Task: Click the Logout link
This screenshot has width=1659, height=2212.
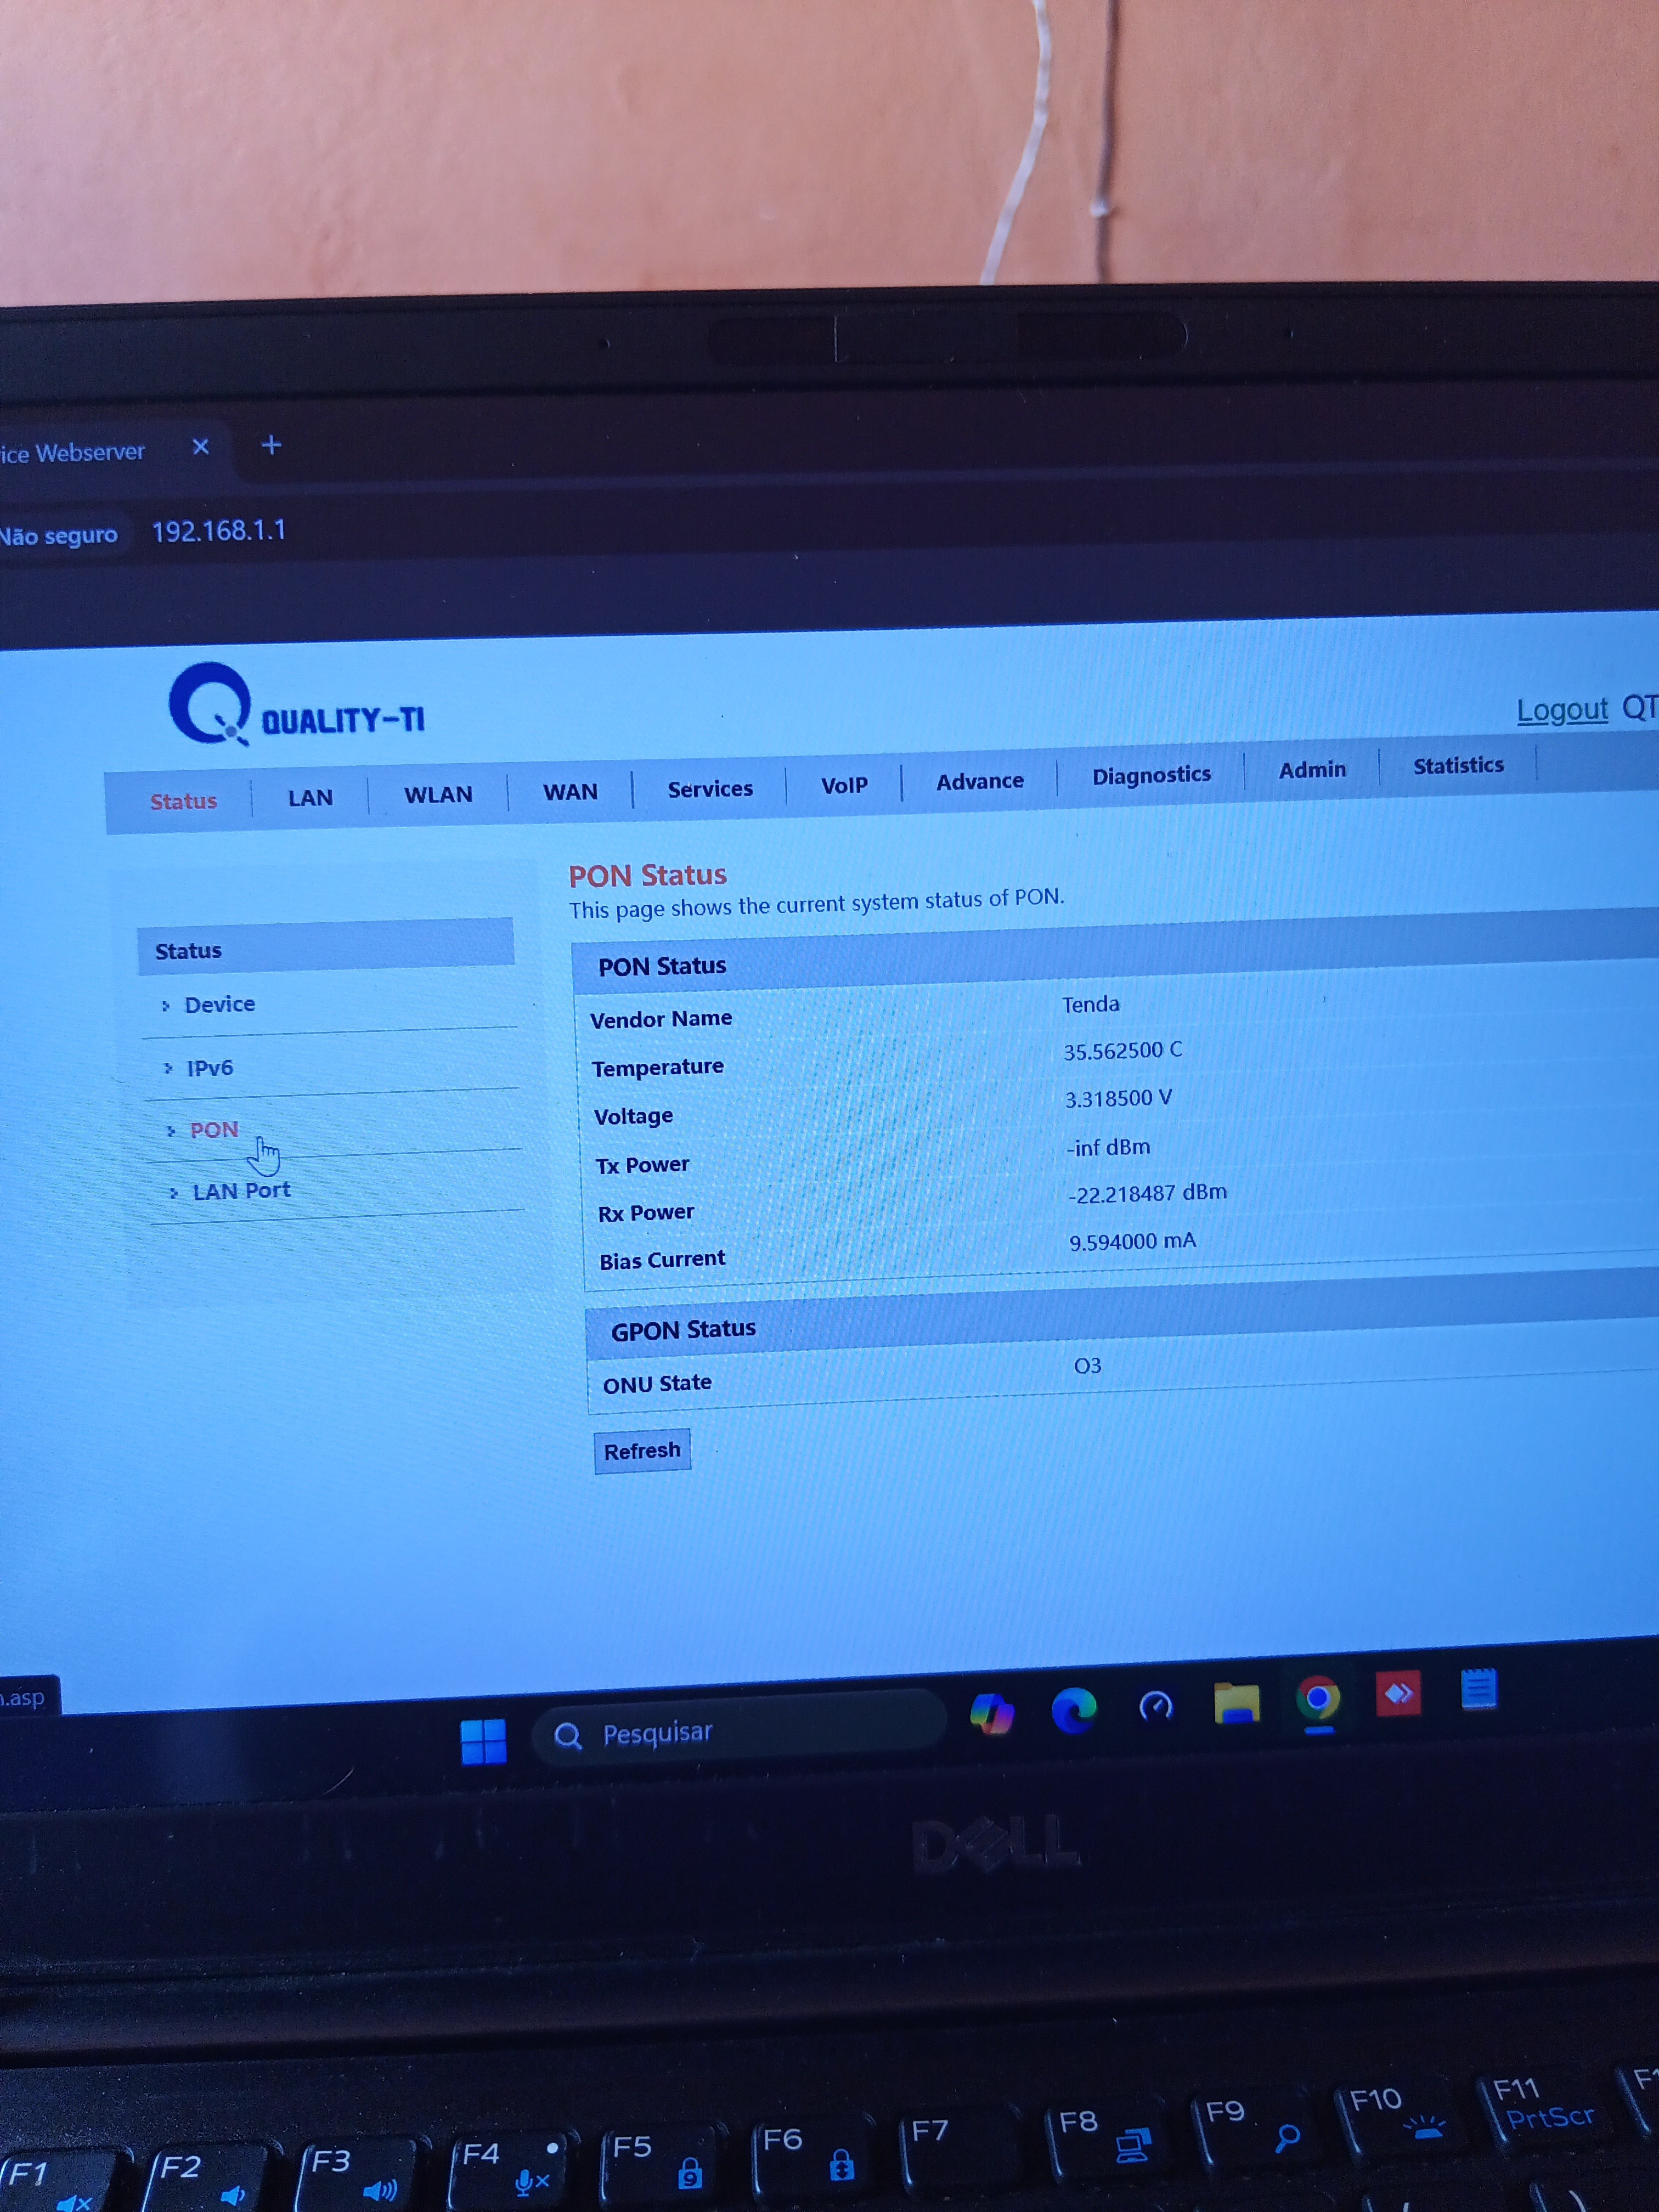Action: tap(1561, 710)
